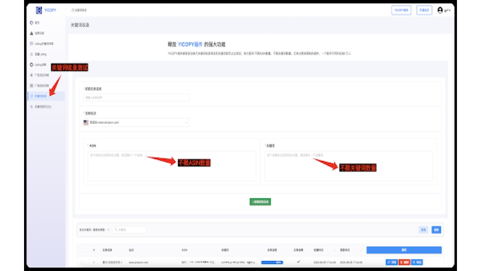This screenshot has height=271, width=481.
Task: Click the green checkmark status in row 1
Action: 299,262
